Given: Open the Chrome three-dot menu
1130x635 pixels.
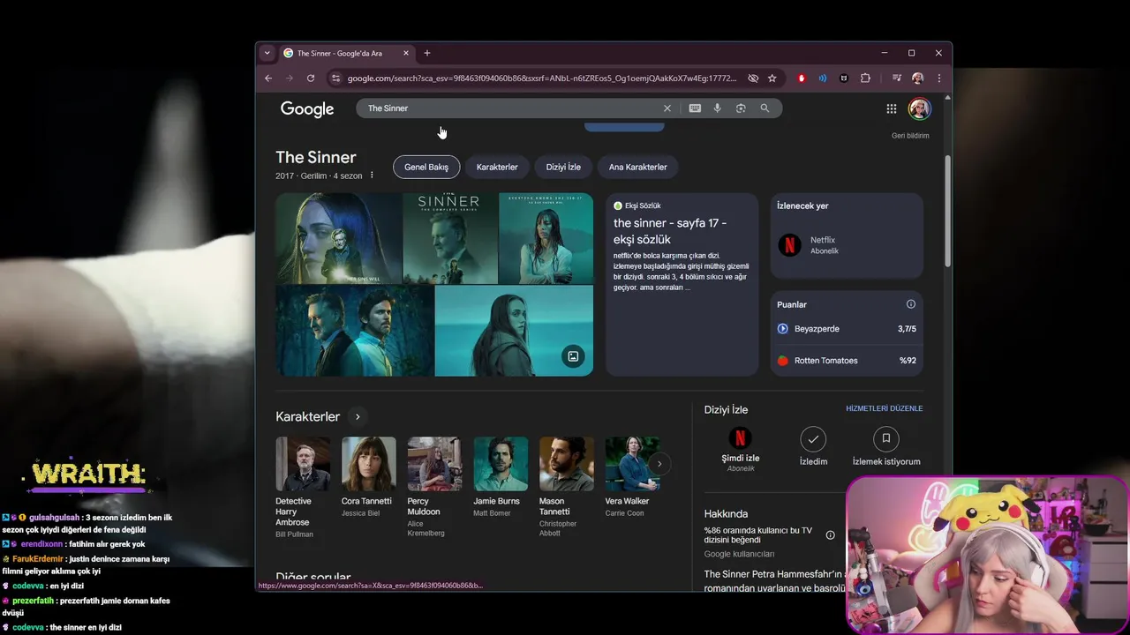Looking at the screenshot, I should (x=938, y=78).
